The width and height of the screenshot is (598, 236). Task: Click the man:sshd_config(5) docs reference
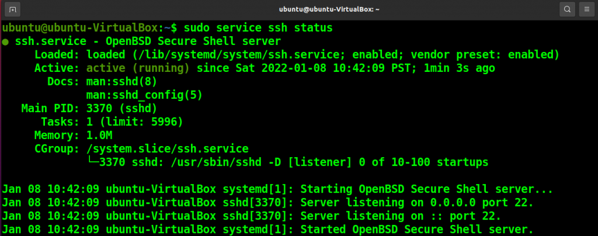point(144,95)
